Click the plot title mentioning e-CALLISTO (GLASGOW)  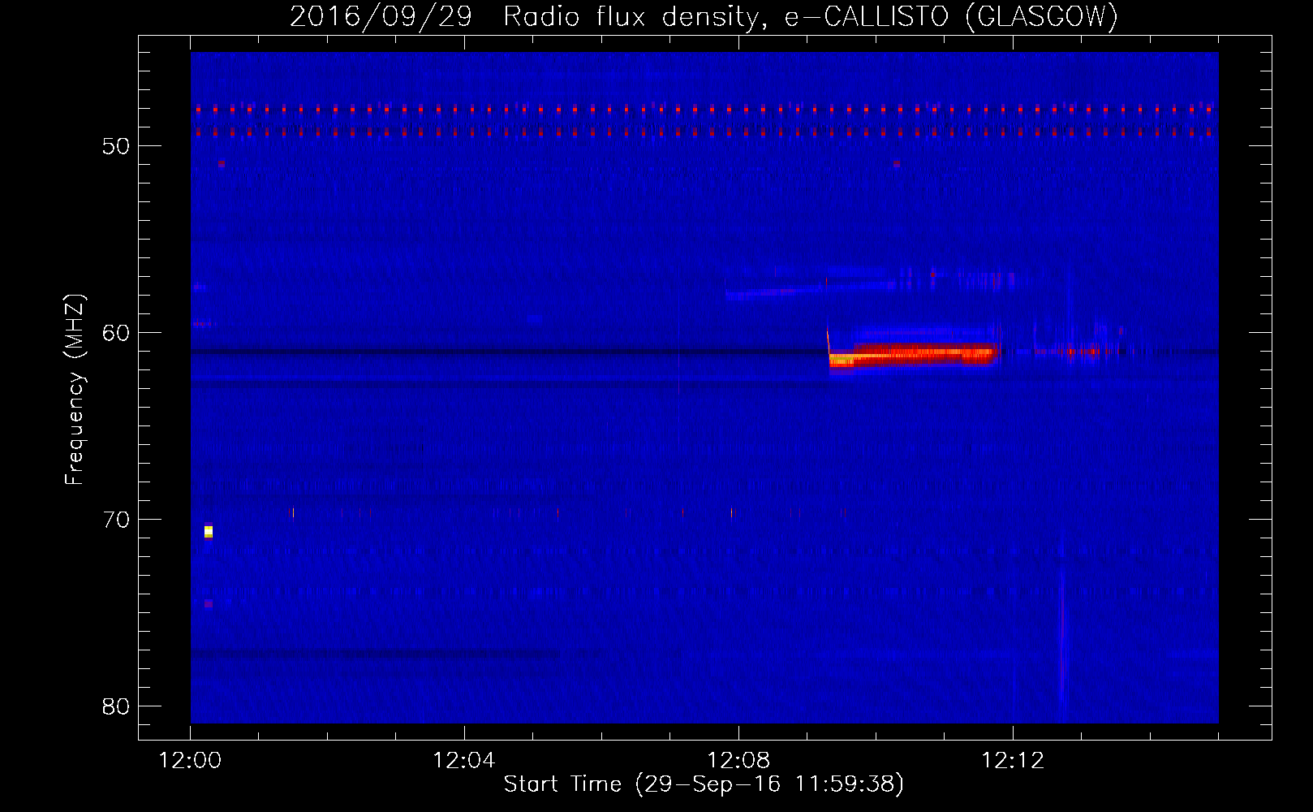704,16
